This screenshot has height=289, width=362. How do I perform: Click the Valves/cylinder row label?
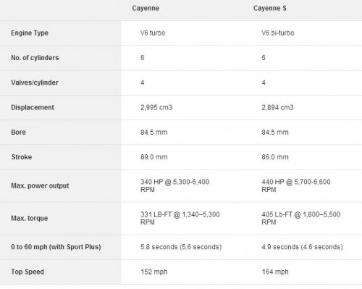(x=35, y=83)
